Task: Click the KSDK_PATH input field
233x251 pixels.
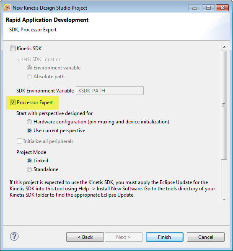Action: 110,91
